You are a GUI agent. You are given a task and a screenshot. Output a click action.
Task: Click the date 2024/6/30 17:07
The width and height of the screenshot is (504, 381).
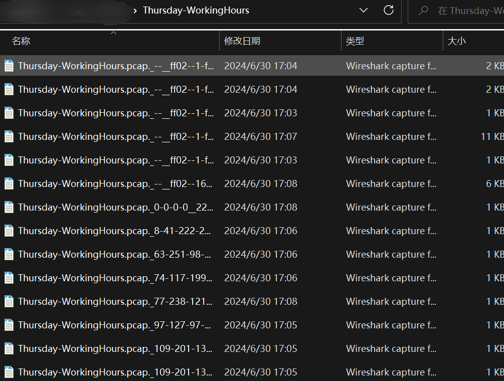(x=261, y=136)
